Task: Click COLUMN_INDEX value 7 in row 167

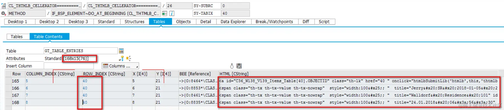Action: tap(54, 95)
